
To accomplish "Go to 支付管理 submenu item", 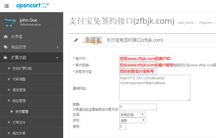I will coord(32,112).
